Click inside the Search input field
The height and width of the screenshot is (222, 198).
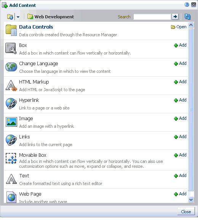[x=152, y=17]
